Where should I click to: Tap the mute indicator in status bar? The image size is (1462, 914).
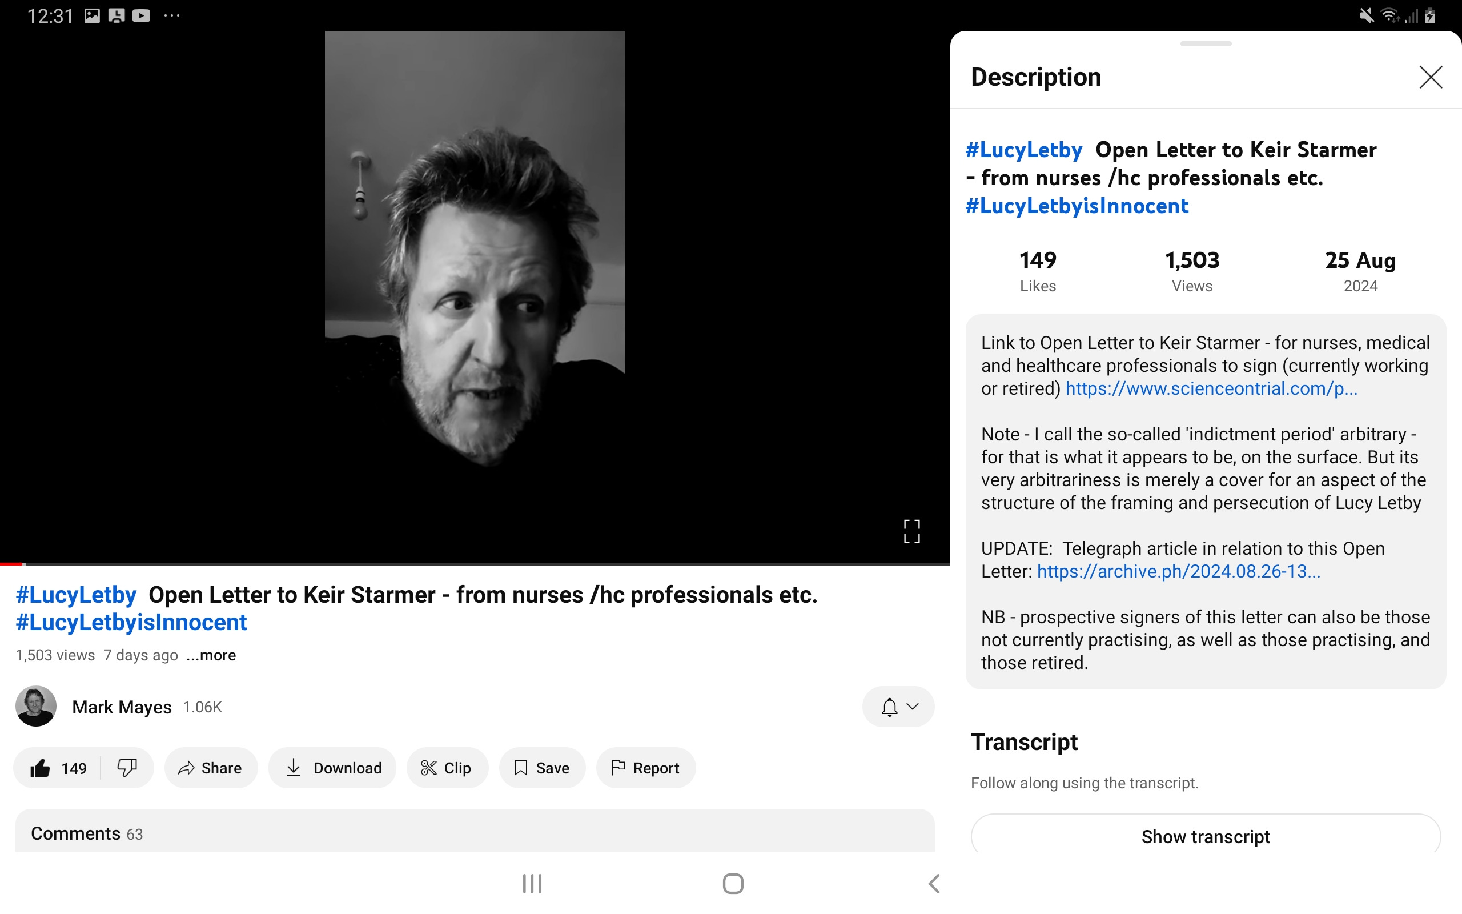[x=1366, y=16]
